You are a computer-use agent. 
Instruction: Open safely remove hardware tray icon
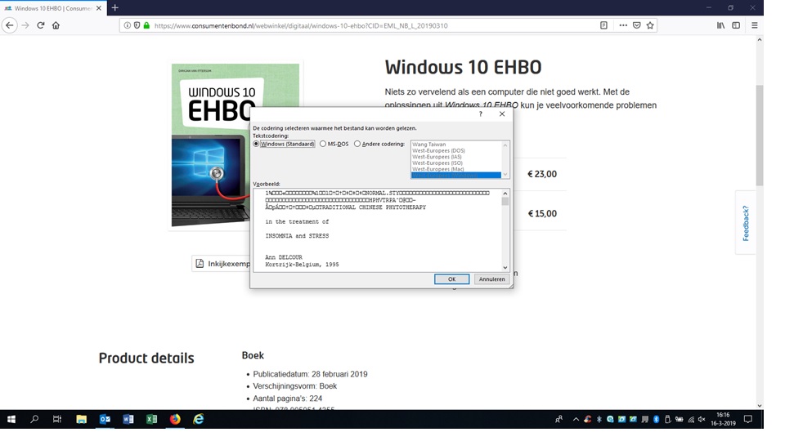[x=667, y=419]
